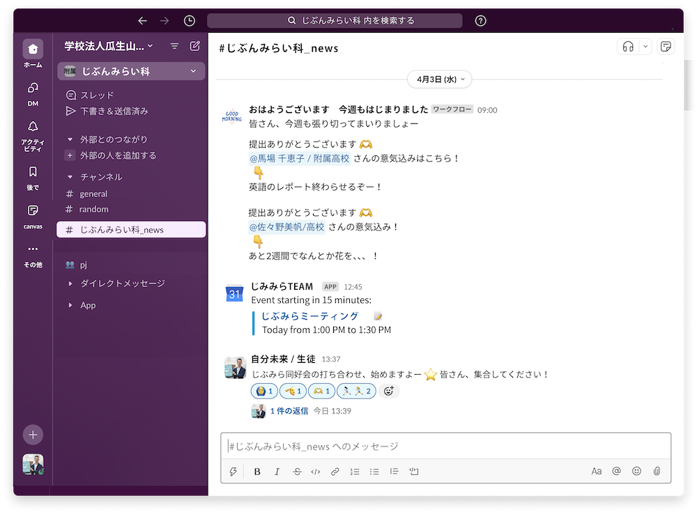Expand the ダイレクトメッセージ section
This screenshot has height=514, width=697.
click(x=70, y=283)
